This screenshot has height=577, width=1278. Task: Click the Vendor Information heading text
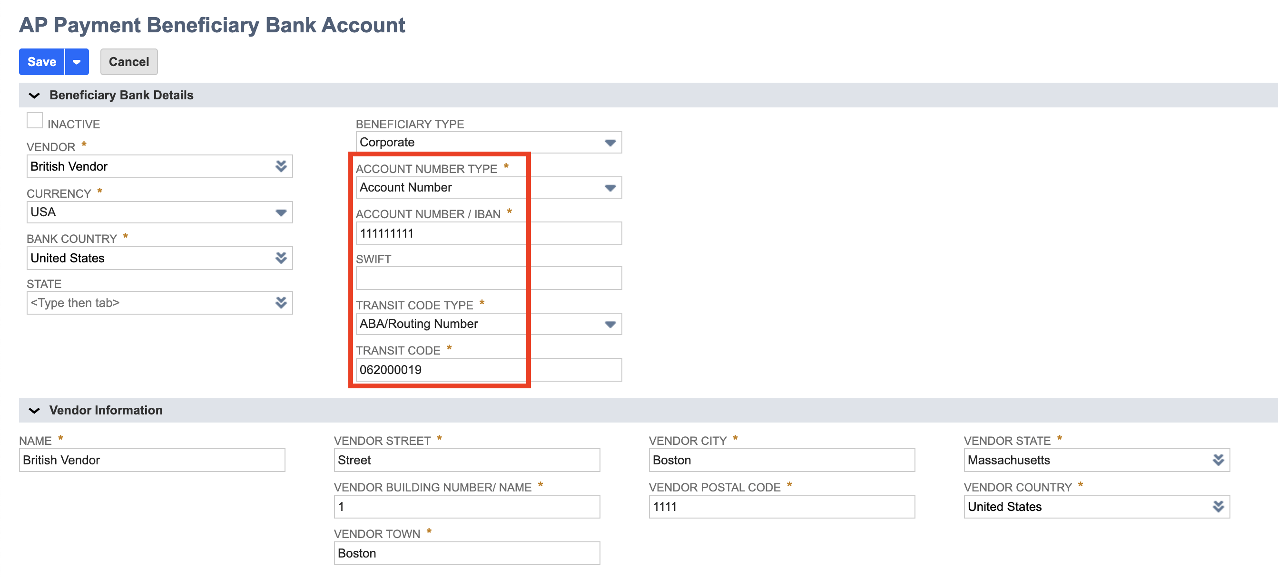(106, 411)
